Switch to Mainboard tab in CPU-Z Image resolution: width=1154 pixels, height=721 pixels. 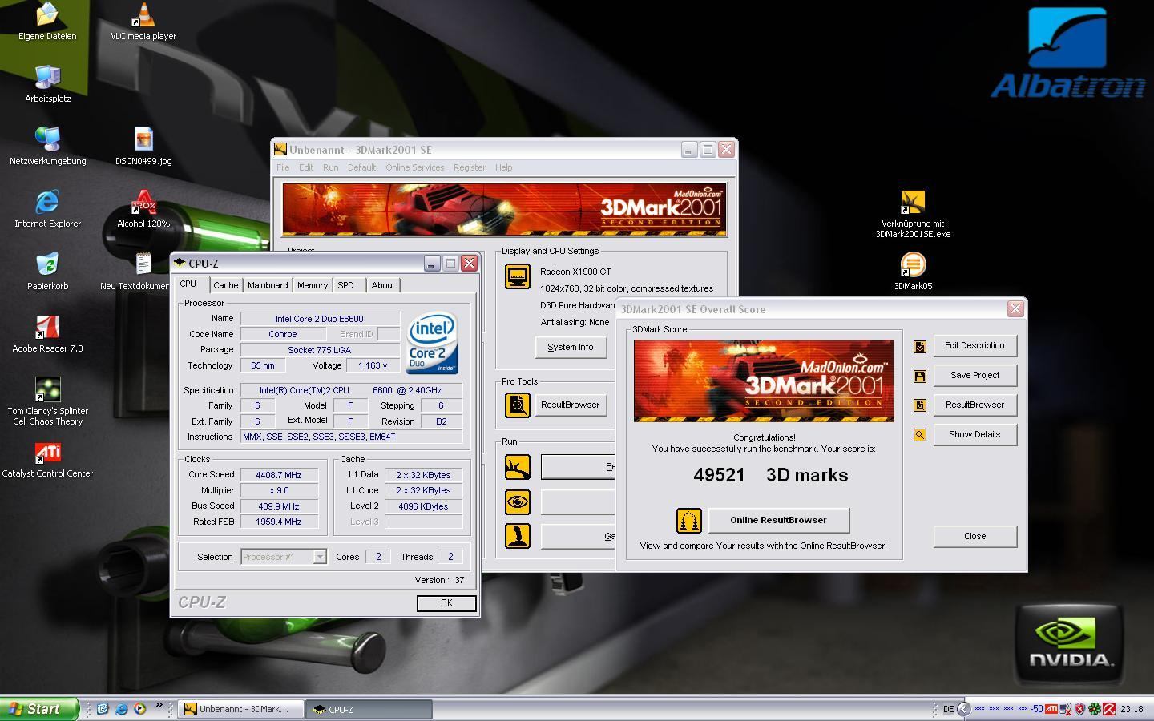268,285
